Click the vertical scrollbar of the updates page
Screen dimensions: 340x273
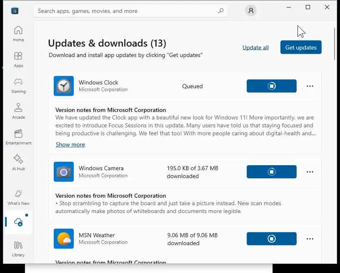(x=335, y=43)
